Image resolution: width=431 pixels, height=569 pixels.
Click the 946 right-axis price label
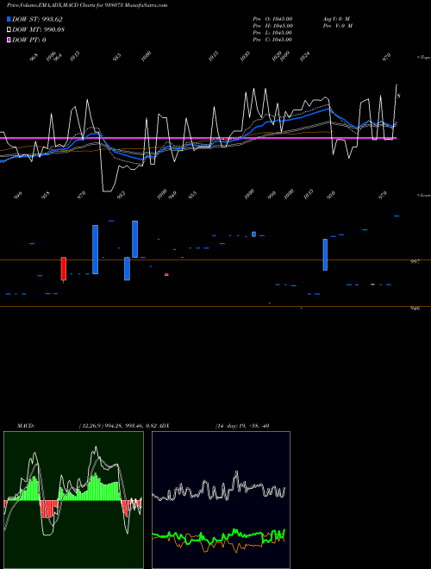point(415,308)
